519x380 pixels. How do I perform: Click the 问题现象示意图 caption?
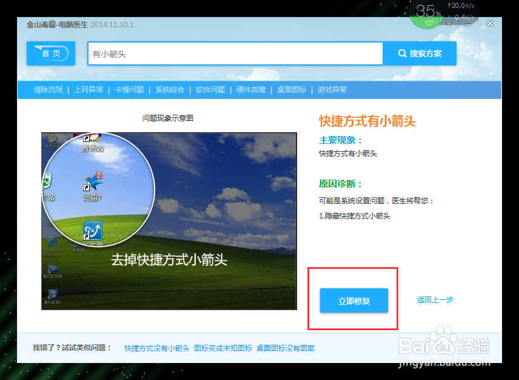point(168,118)
